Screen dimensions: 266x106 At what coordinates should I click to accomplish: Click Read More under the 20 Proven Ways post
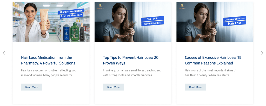[x=114, y=87]
